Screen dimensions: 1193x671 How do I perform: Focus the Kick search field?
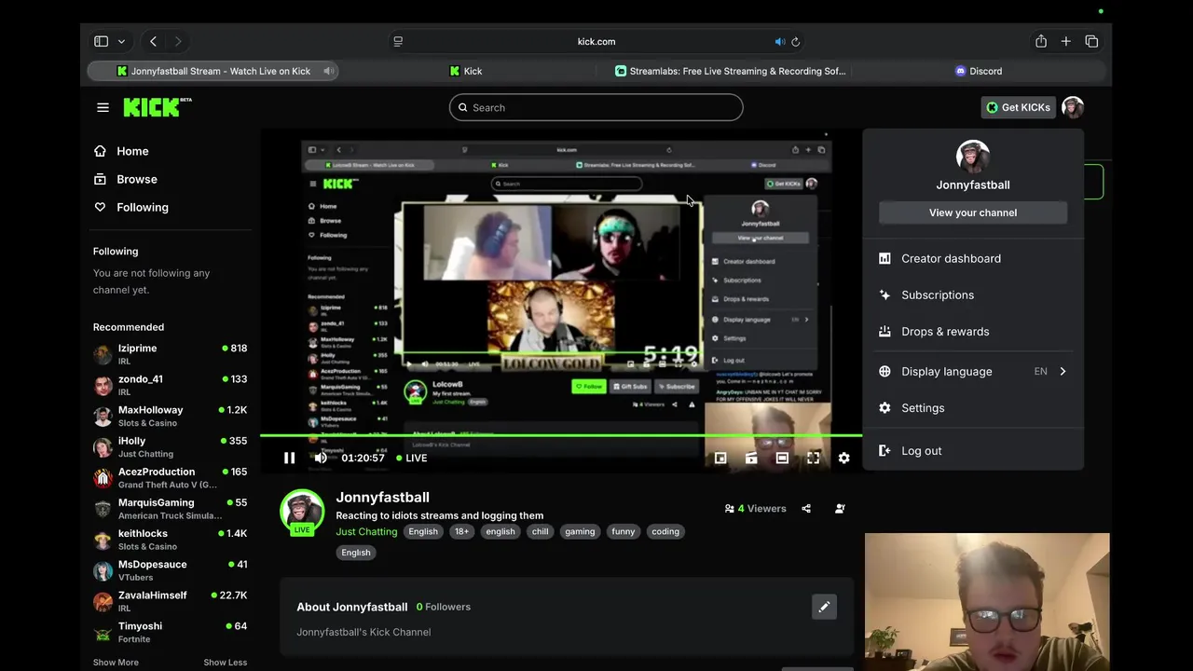[596, 107]
